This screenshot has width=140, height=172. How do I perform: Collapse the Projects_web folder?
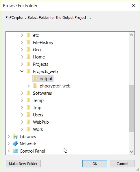[x=22, y=72]
